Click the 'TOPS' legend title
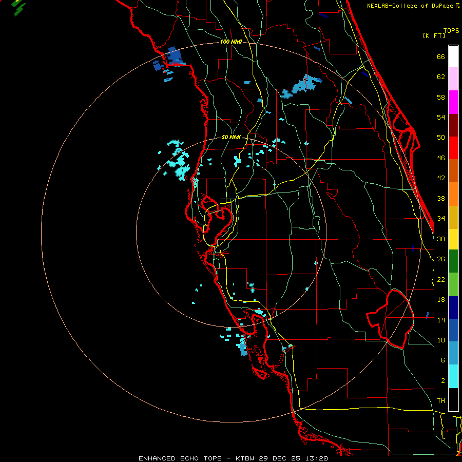462x462 pixels. click(451, 30)
